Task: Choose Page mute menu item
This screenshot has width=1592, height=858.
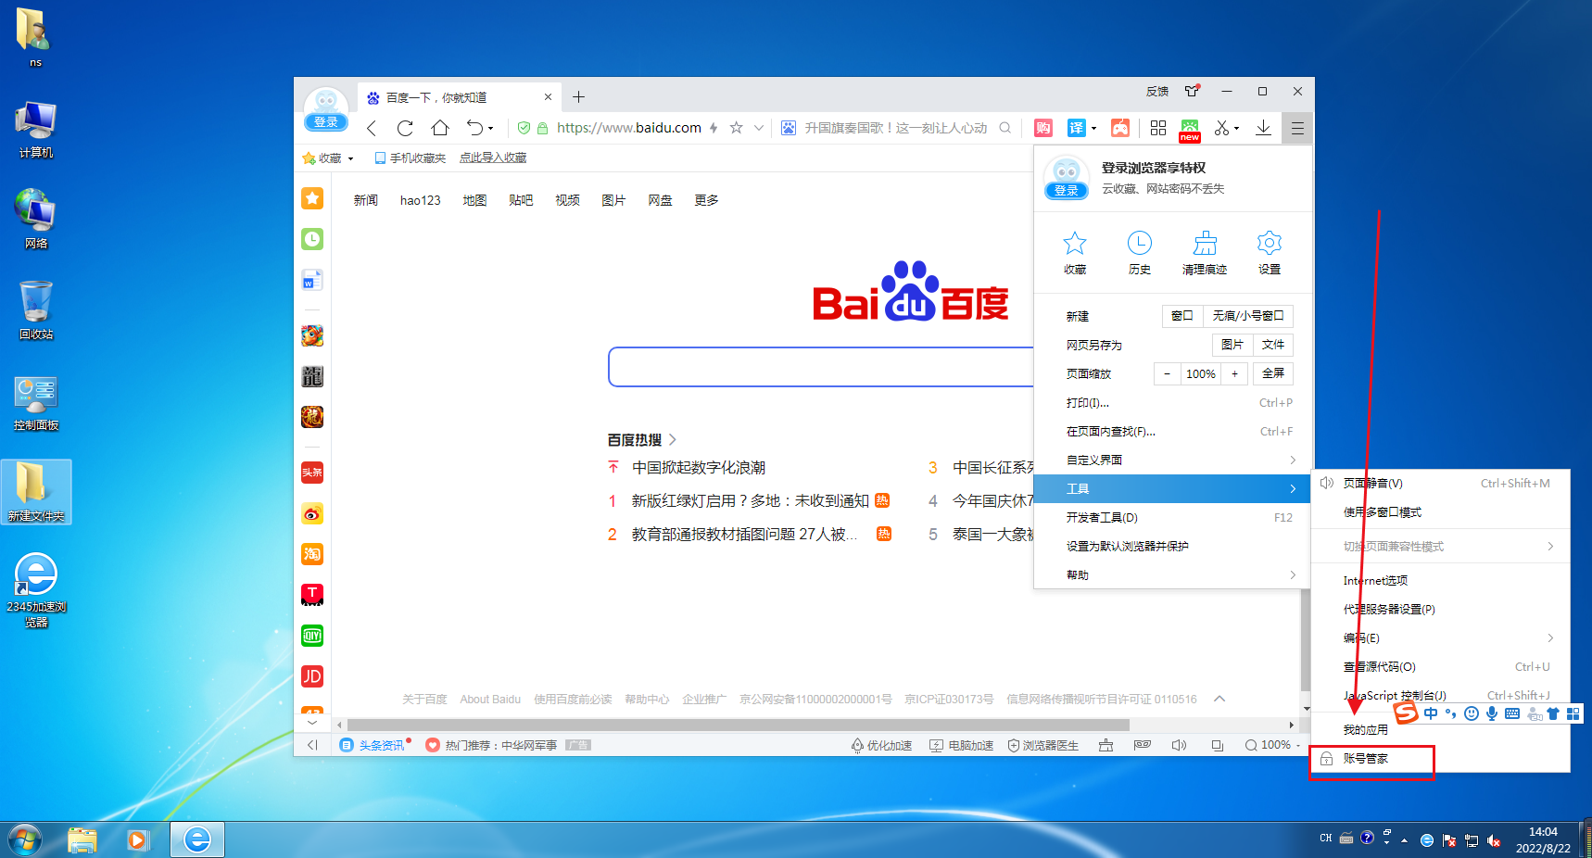Action: pyautogui.click(x=1441, y=483)
